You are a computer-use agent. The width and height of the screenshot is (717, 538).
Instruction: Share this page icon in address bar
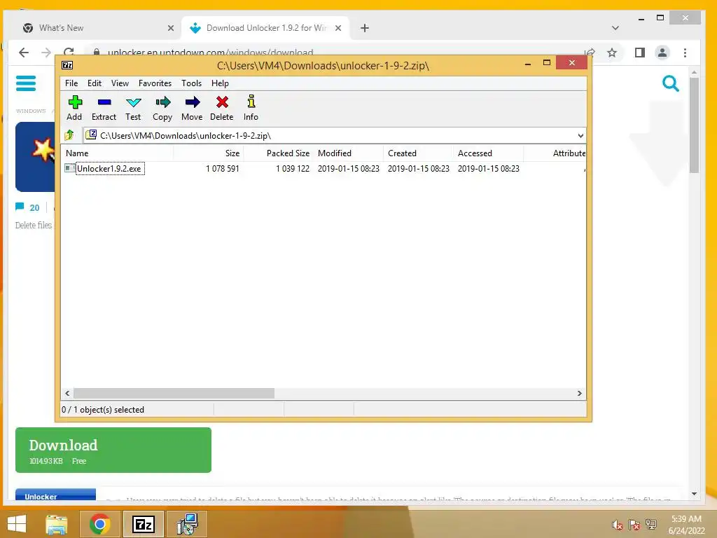(590, 53)
